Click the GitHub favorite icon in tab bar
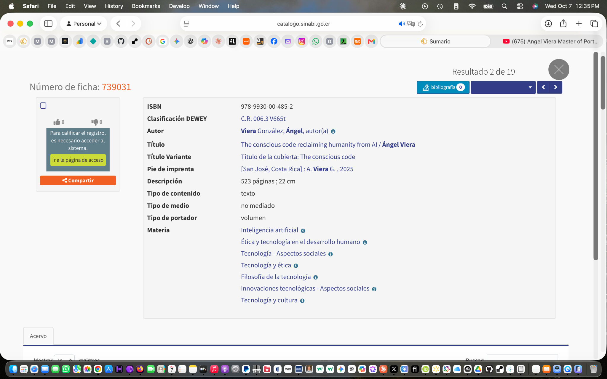Viewport: 607px width, 379px height. 121,41
